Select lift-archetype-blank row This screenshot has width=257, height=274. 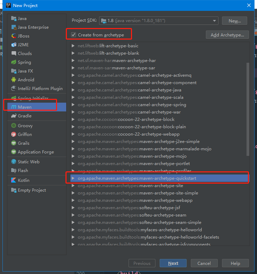160,53
